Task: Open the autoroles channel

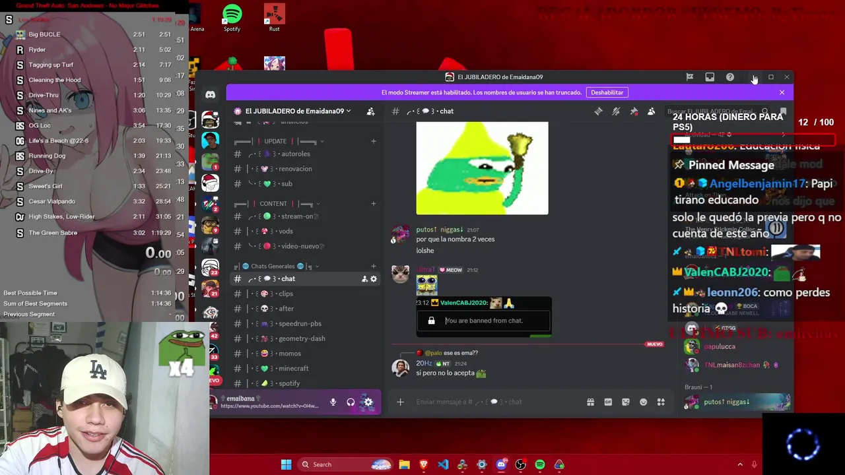Action: [x=304, y=154]
